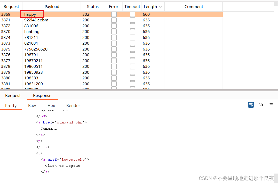Viewport: 278px width, 183px height.
Task: Open the Hex view tab
Action: 51,106
